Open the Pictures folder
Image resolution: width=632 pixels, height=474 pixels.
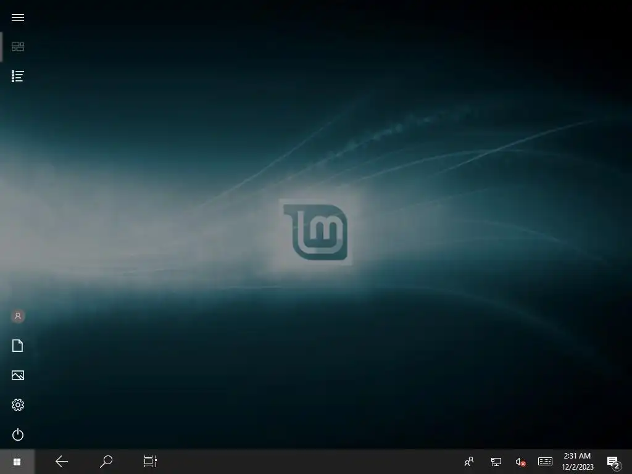[18, 375]
